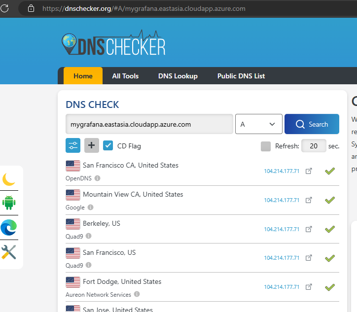The image size is (357, 312).
Task: Open IP 104.214.177.71 on San Francisco US row
Action: click(282, 258)
